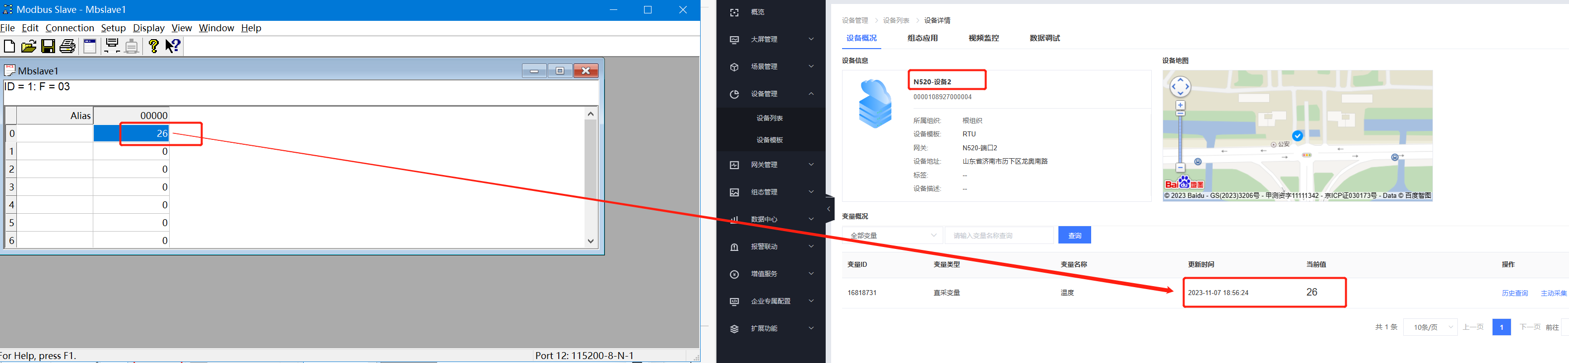
Task: Open the Connection menu
Action: (69, 28)
